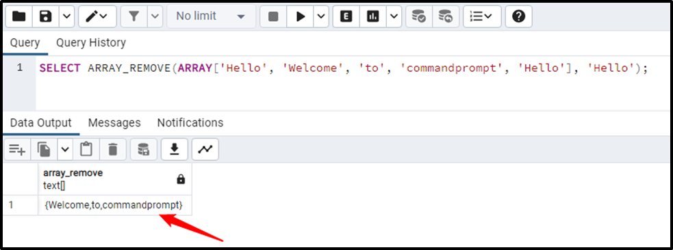
Task: Save data changes to database
Action: 143,150
